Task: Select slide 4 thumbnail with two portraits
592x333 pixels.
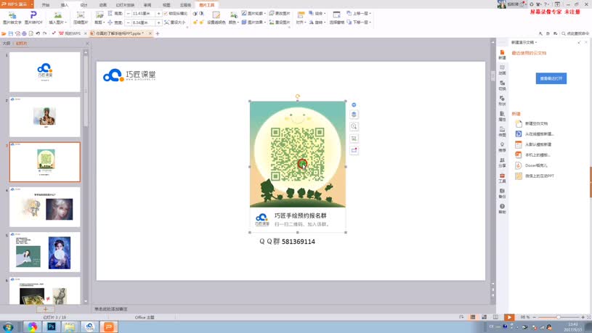Action: pyautogui.click(x=44, y=207)
